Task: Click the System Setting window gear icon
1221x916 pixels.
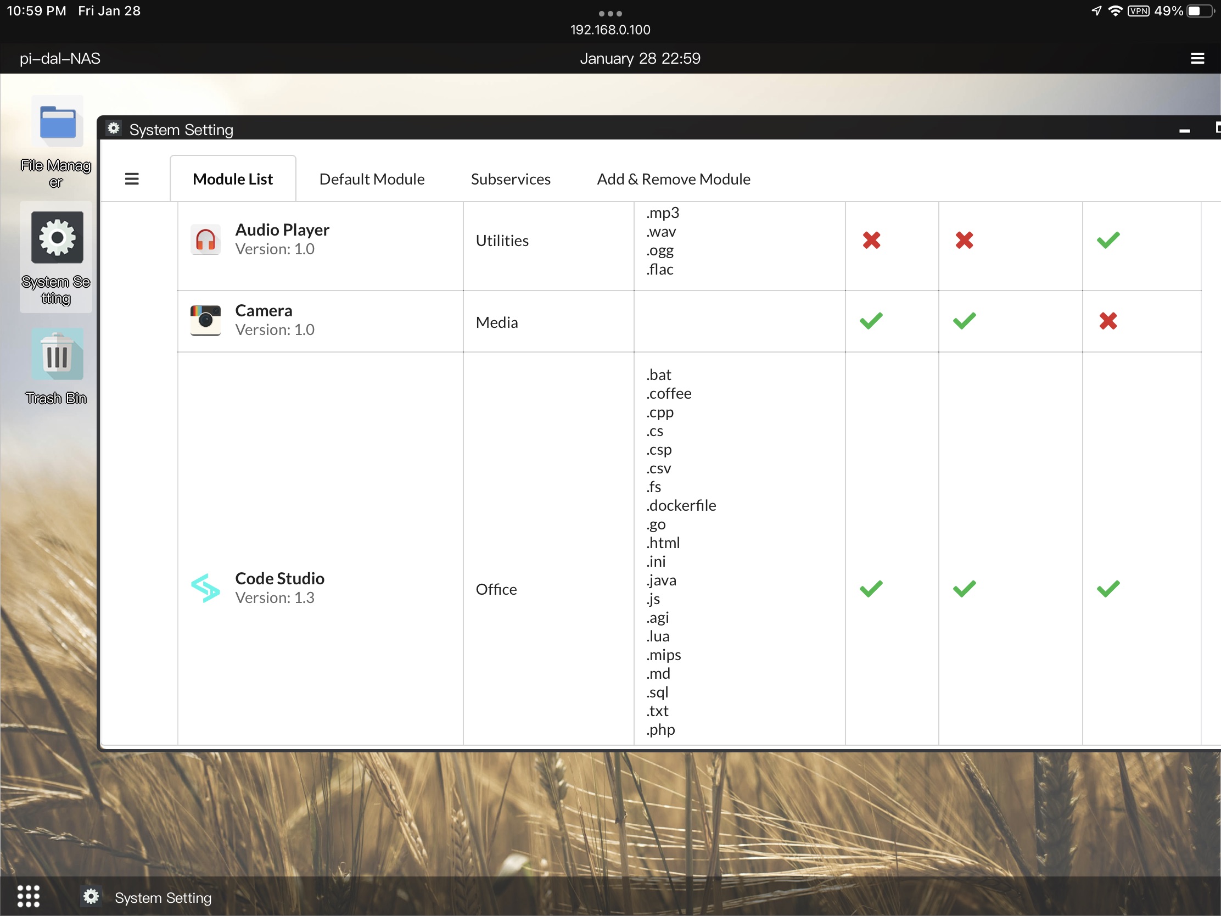Action: (114, 129)
